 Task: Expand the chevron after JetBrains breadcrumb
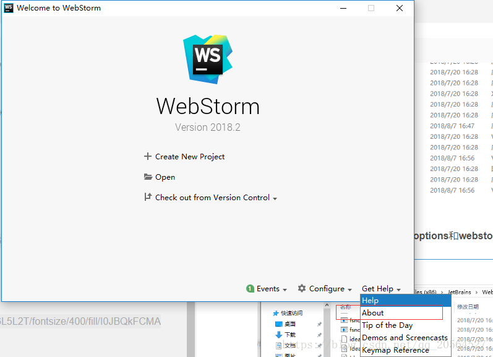tap(477, 293)
